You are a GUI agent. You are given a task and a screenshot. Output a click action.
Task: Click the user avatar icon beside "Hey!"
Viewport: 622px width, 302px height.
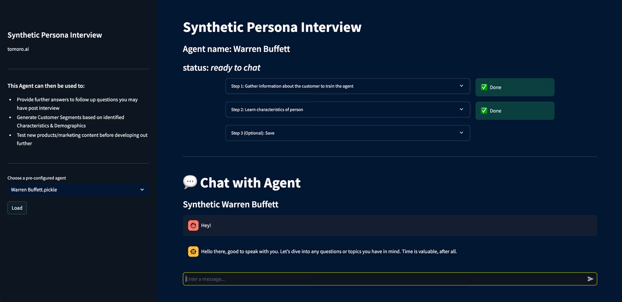(x=193, y=225)
